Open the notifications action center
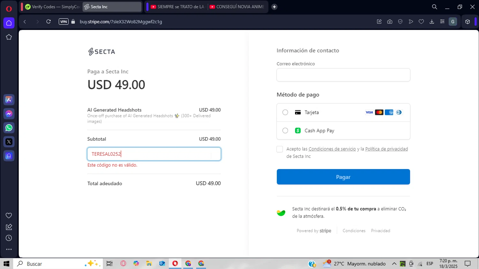 [x=468, y=264]
